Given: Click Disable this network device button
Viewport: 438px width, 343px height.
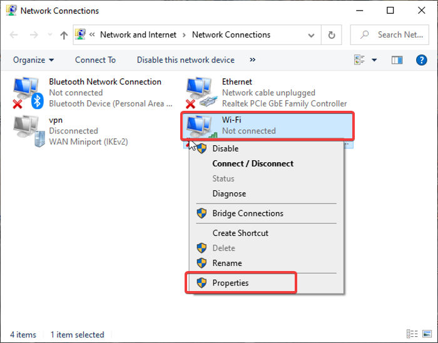Looking at the screenshot, I should click(x=186, y=60).
